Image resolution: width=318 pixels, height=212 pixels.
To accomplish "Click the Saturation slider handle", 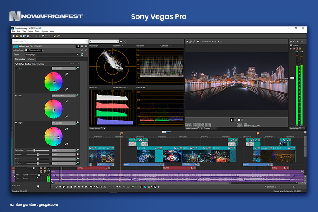I will click(x=34, y=150).
